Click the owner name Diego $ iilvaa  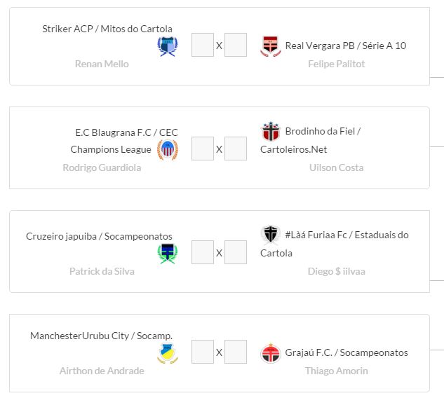pyautogui.click(x=336, y=271)
